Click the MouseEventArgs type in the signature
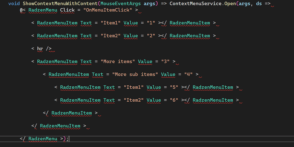 (121, 3)
